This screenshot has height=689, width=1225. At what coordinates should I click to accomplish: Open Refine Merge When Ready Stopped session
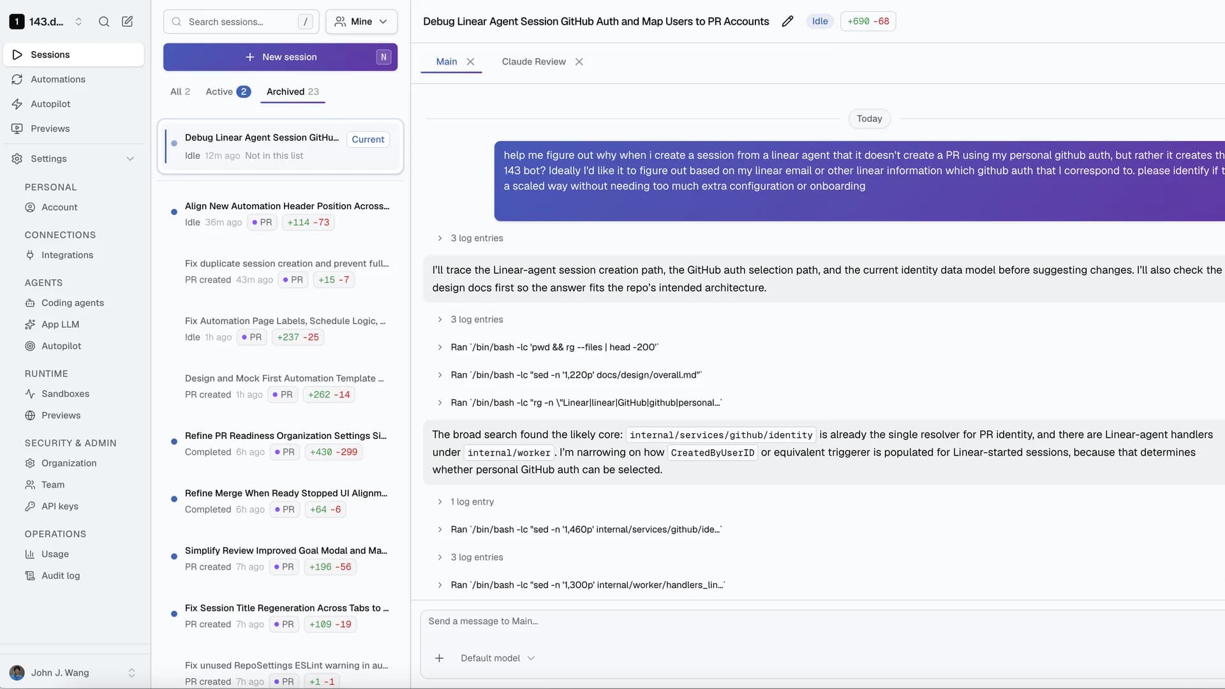pos(280,501)
